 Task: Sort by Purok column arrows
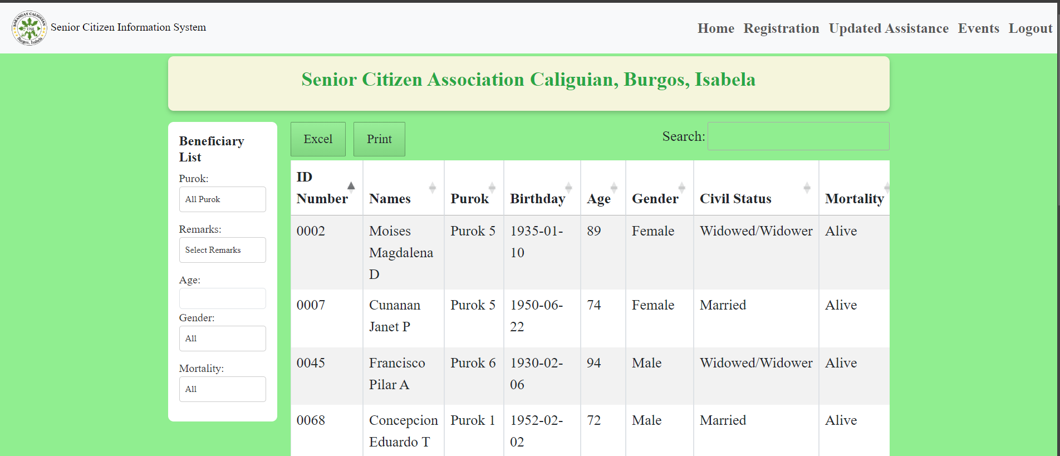(x=492, y=188)
